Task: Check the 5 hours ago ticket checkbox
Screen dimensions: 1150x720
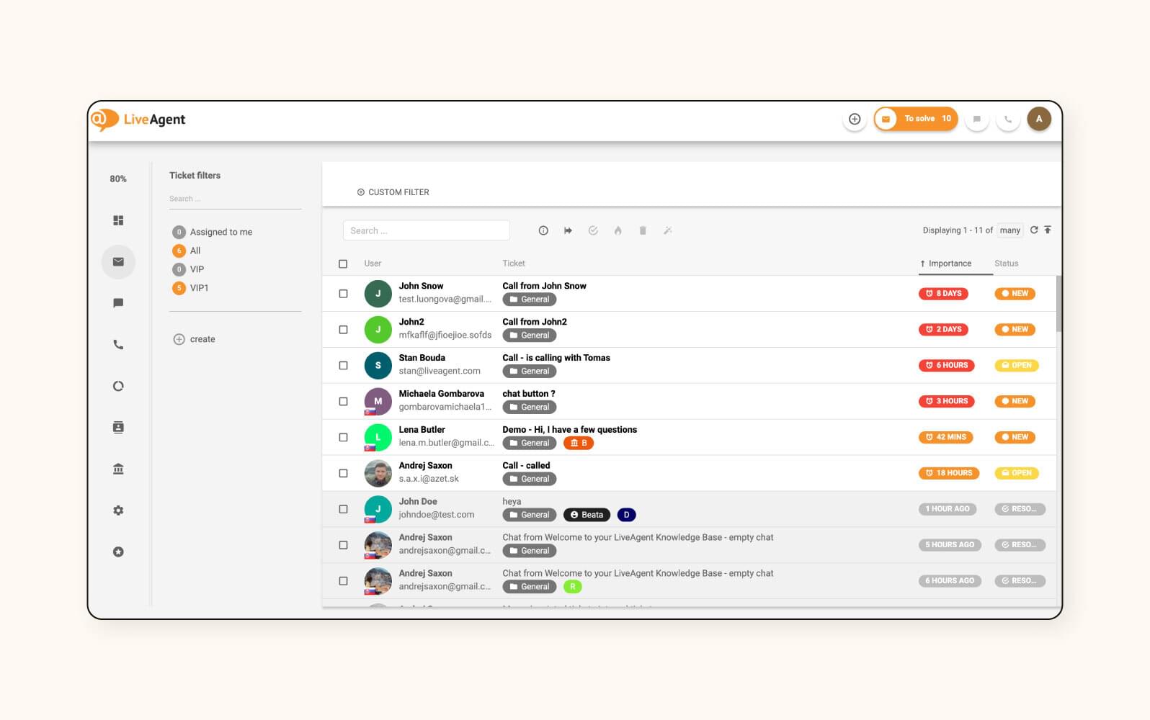Action: point(343,545)
